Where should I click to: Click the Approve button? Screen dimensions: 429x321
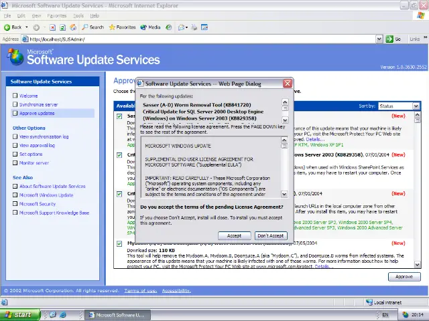[x=404, y=276]
